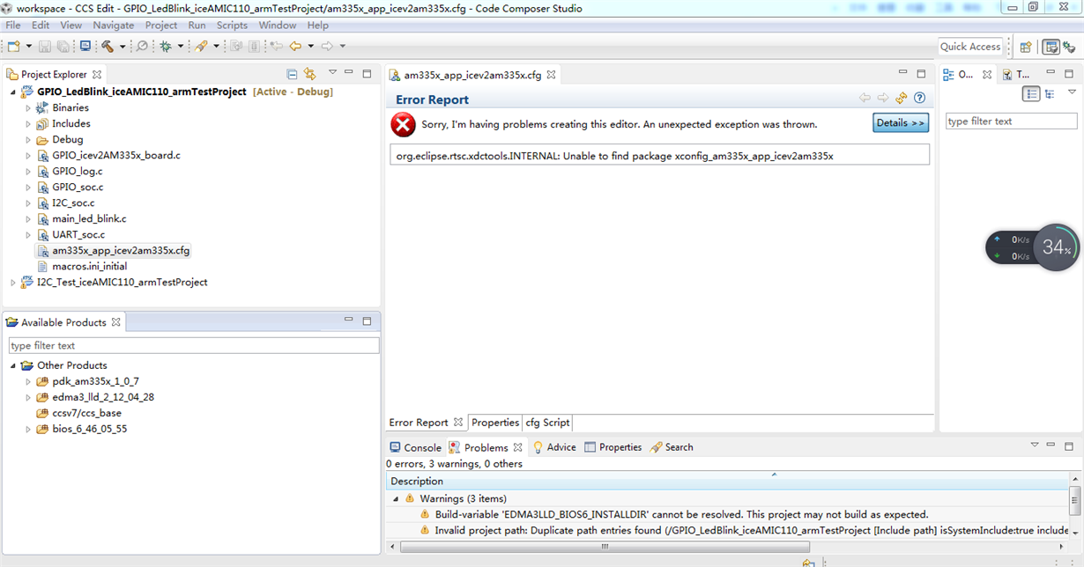This screenshot has height=567, width=1084.
Task: Click the green Debug bug icon
Action: (x=165, y=47)
